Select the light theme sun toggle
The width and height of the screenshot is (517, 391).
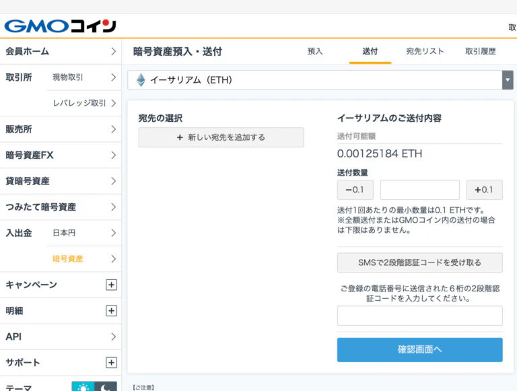click(x=83, y=386)
